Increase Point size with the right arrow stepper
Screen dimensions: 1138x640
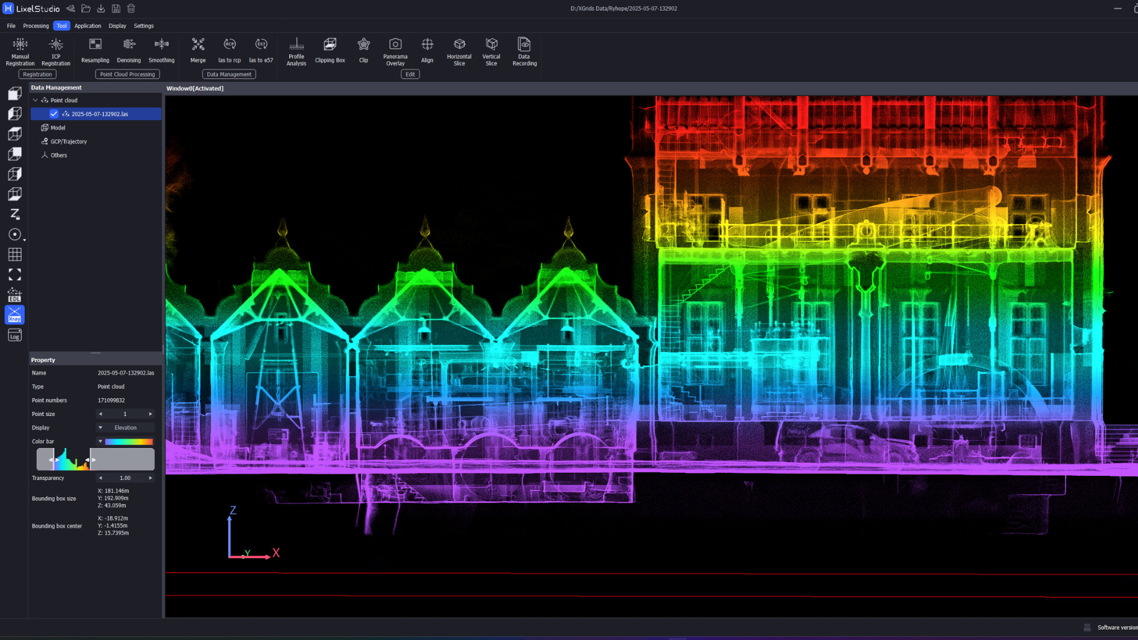point(151,414)
